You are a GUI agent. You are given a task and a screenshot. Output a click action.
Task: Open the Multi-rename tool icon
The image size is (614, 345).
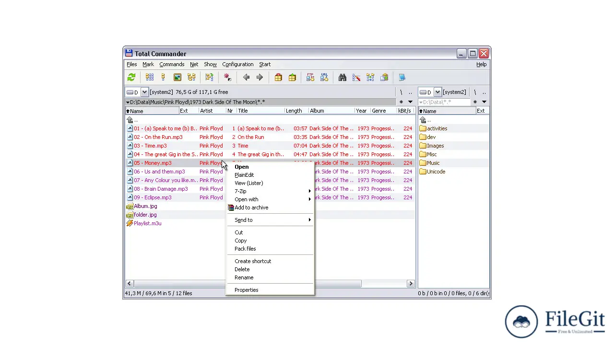coord(356,77)
